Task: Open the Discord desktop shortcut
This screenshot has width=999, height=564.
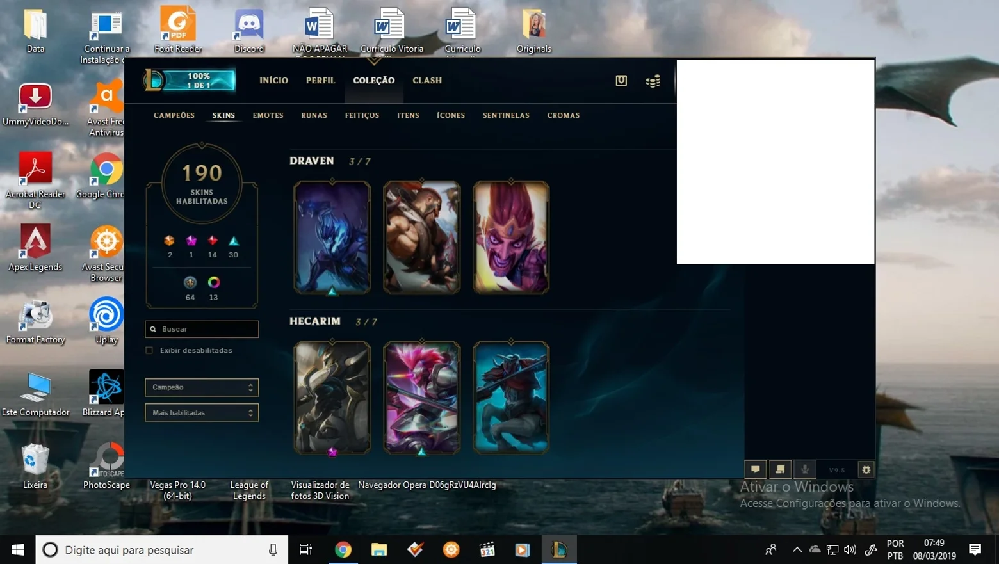Action: pos(249,30)
